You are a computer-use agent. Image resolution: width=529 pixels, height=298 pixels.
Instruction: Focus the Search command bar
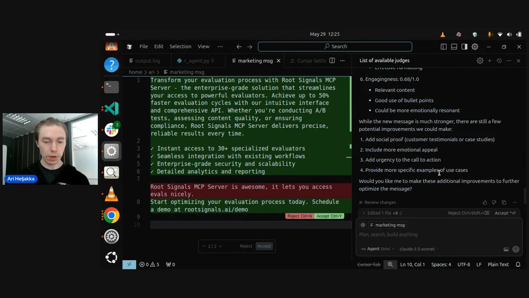(x=335, y=46)
